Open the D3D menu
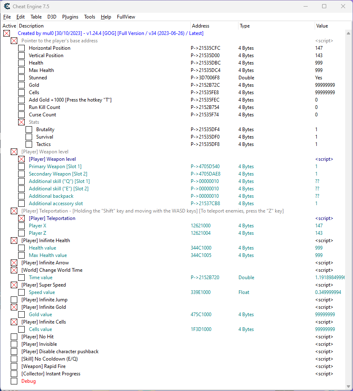 (52, 17)
